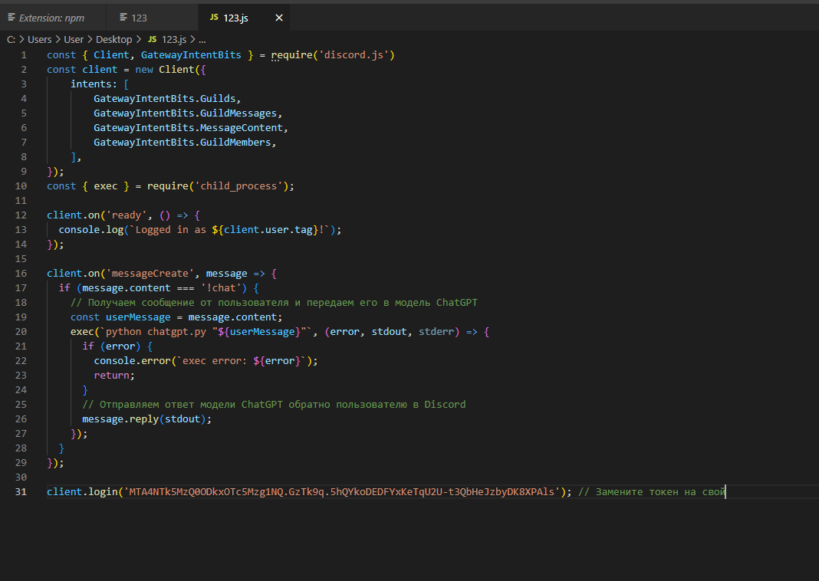Open the C: breadcrumb segment
This screenshot has width=819, height=581.
tap(11, 40)
